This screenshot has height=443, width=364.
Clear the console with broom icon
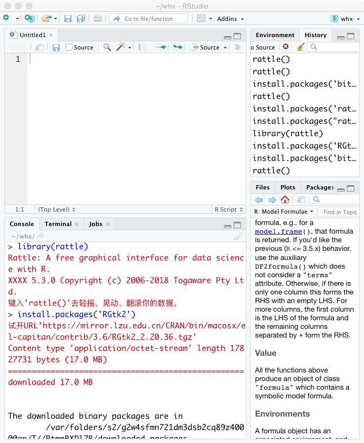(x=238, y=236)
